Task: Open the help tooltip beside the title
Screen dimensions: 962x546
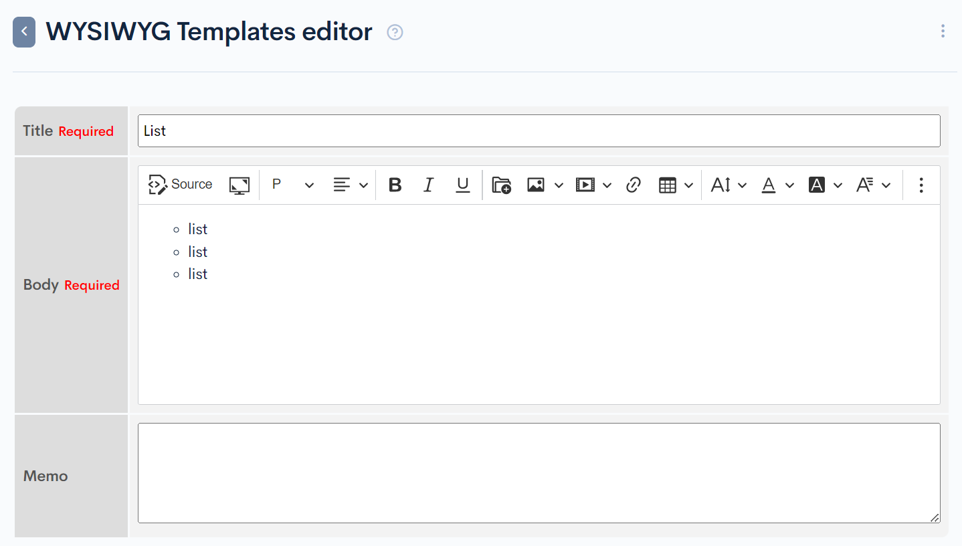Action: click(x=394, y=32)
